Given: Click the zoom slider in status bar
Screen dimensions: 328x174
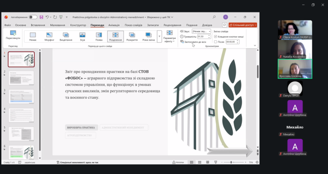Looking at the screenshot, I should [233, 162].
